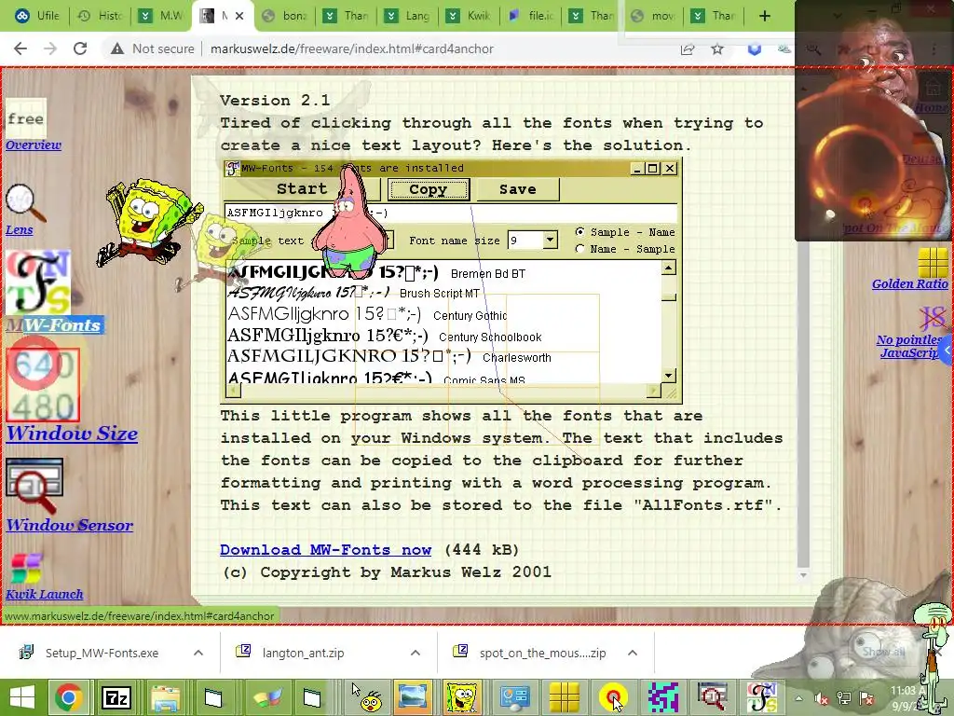The height and width of the screenshot is (716, 954).
Task: Expand options for langton_ant.zip download
Action: coord(416,653)
